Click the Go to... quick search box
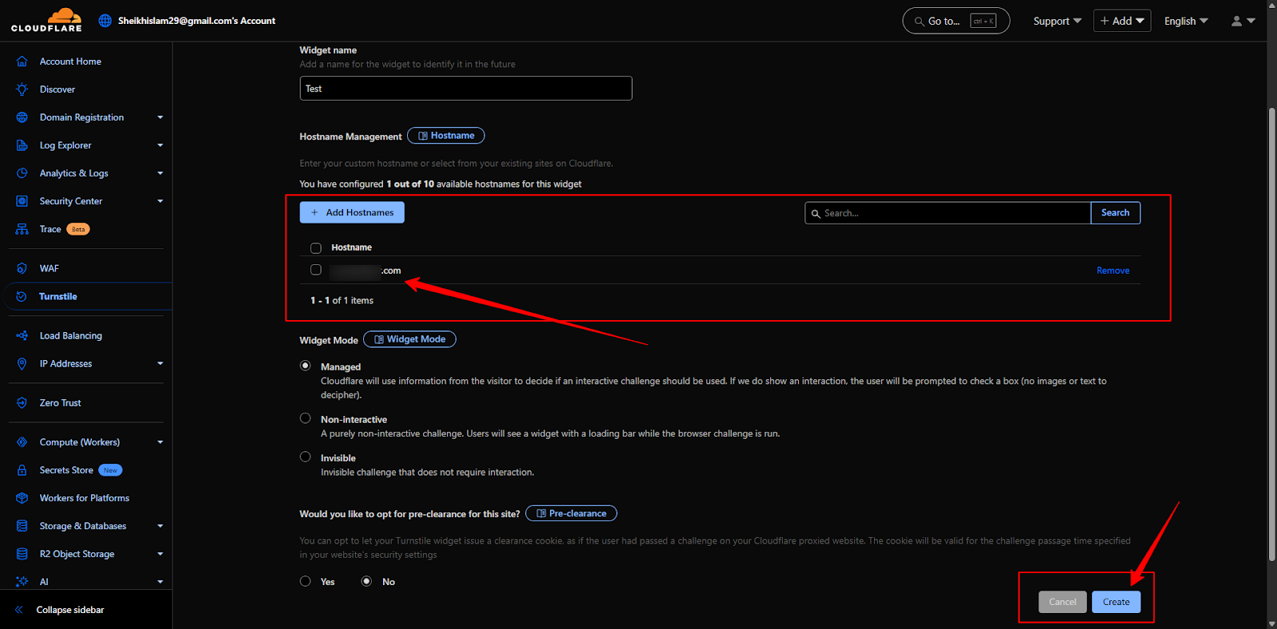Image resolution: width=1277 pixels, height=629 pixels. tap(956, 21)
